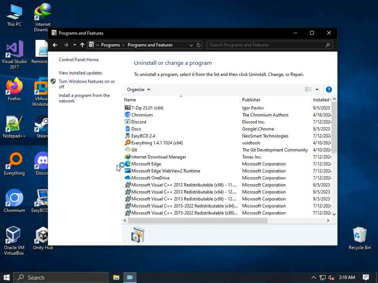The width and height of the screenshot is (378, 283).
Task: Select the Everything 1.4.1.1024 program icon
Action: pyautogui.click(x=127, y=143)
